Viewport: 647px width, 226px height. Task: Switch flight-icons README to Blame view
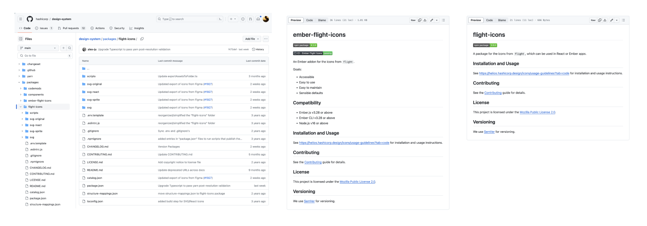pos(502,20)
